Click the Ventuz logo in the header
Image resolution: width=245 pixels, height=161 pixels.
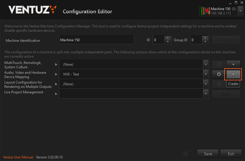click(32, 10)
